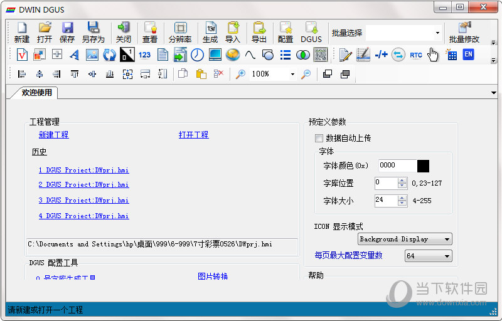502x321 pixels.
Task: Select the bulleted list control icon
Action: click(286, 55)
